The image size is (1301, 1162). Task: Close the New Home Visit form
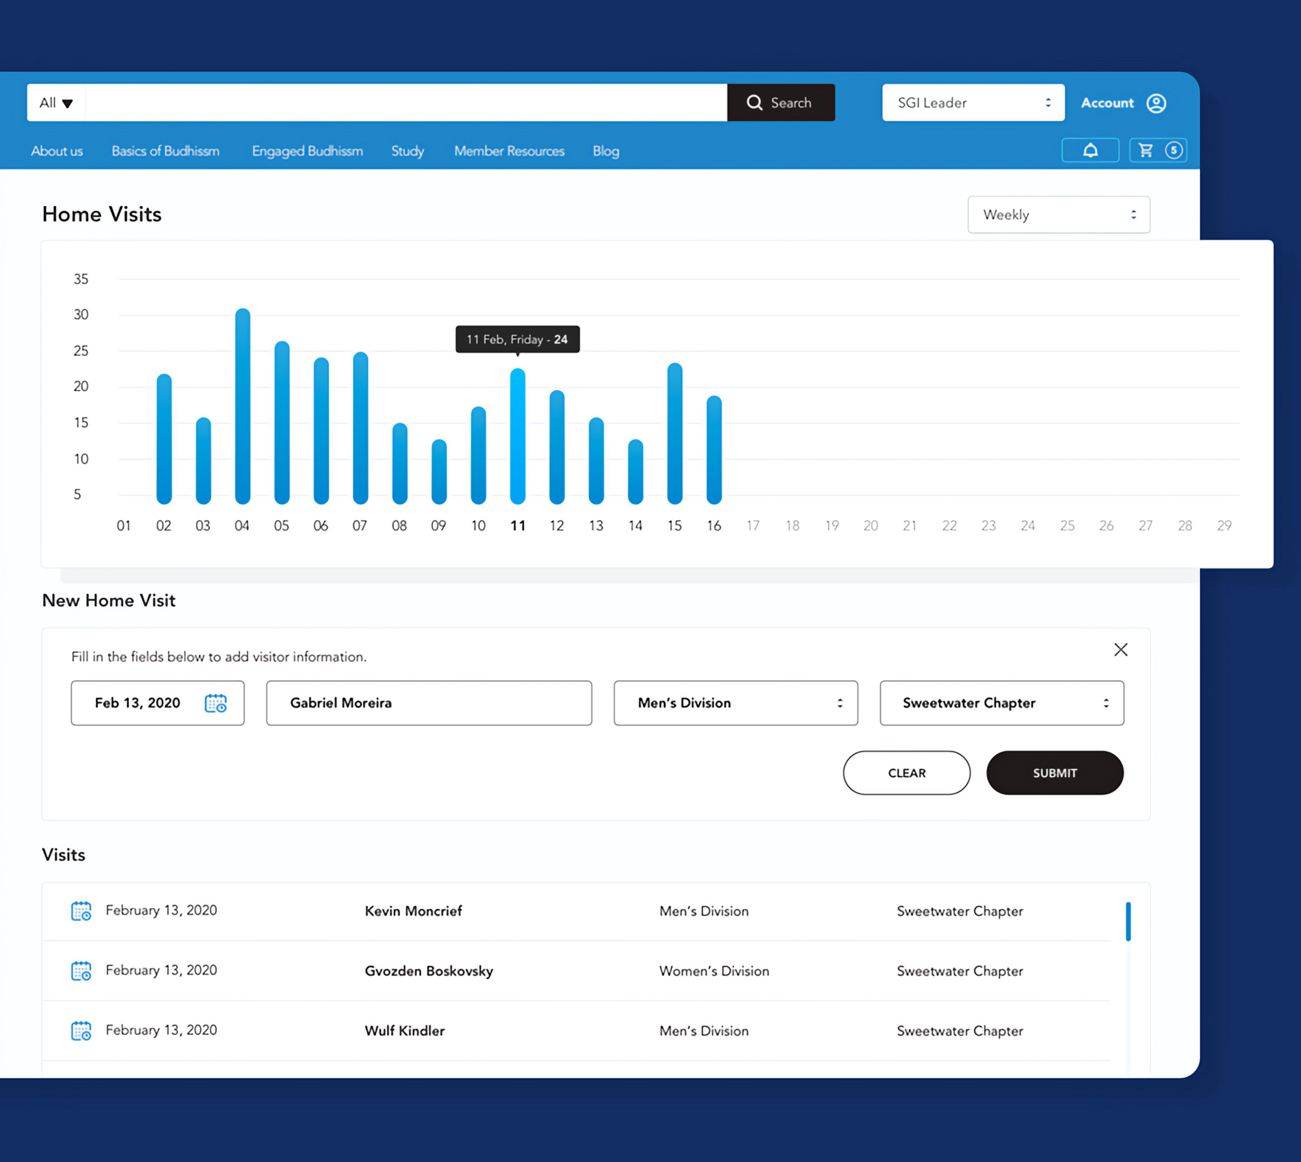pyautogui.click(x=1121, y=650)
